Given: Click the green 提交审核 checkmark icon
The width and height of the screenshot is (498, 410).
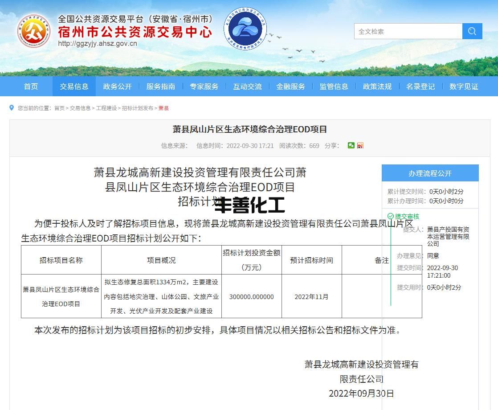Looking at the screenshot, I should 391,216.
